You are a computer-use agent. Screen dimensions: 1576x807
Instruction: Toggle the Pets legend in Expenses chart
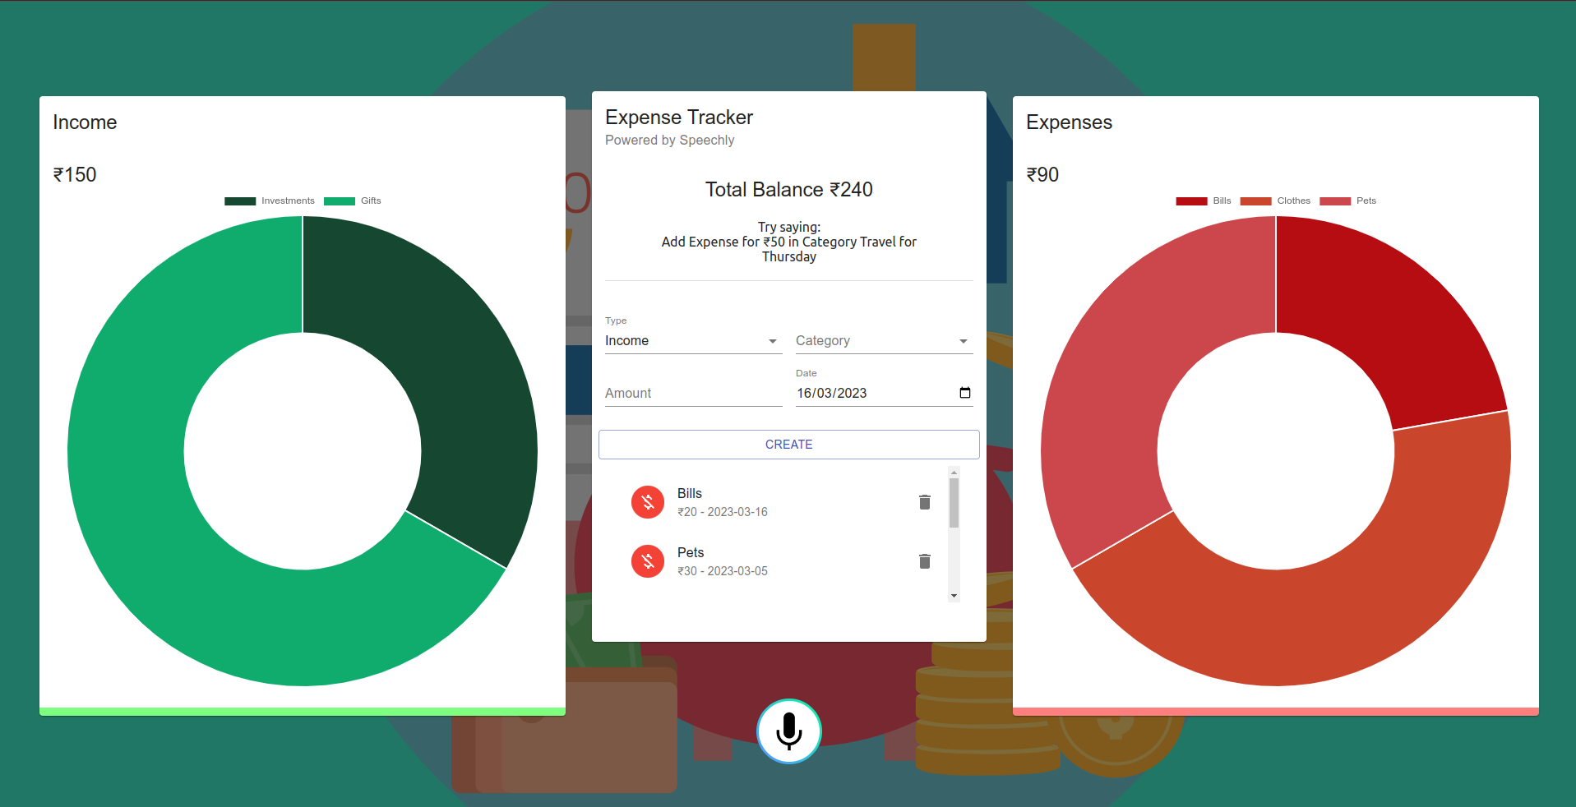[1347, 201]
